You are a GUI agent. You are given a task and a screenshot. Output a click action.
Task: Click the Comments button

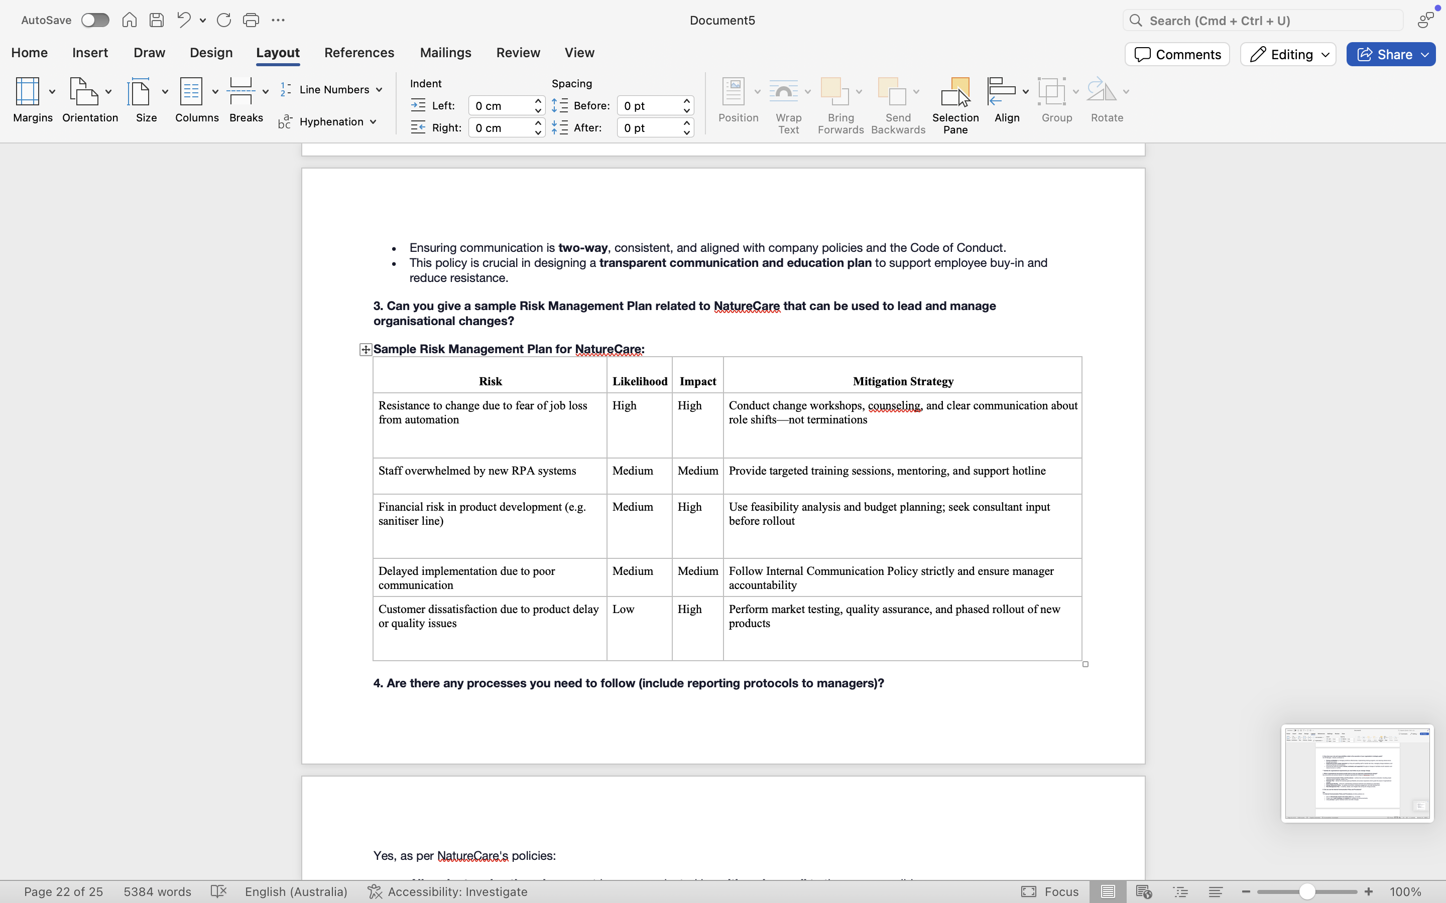(1177, 54)
